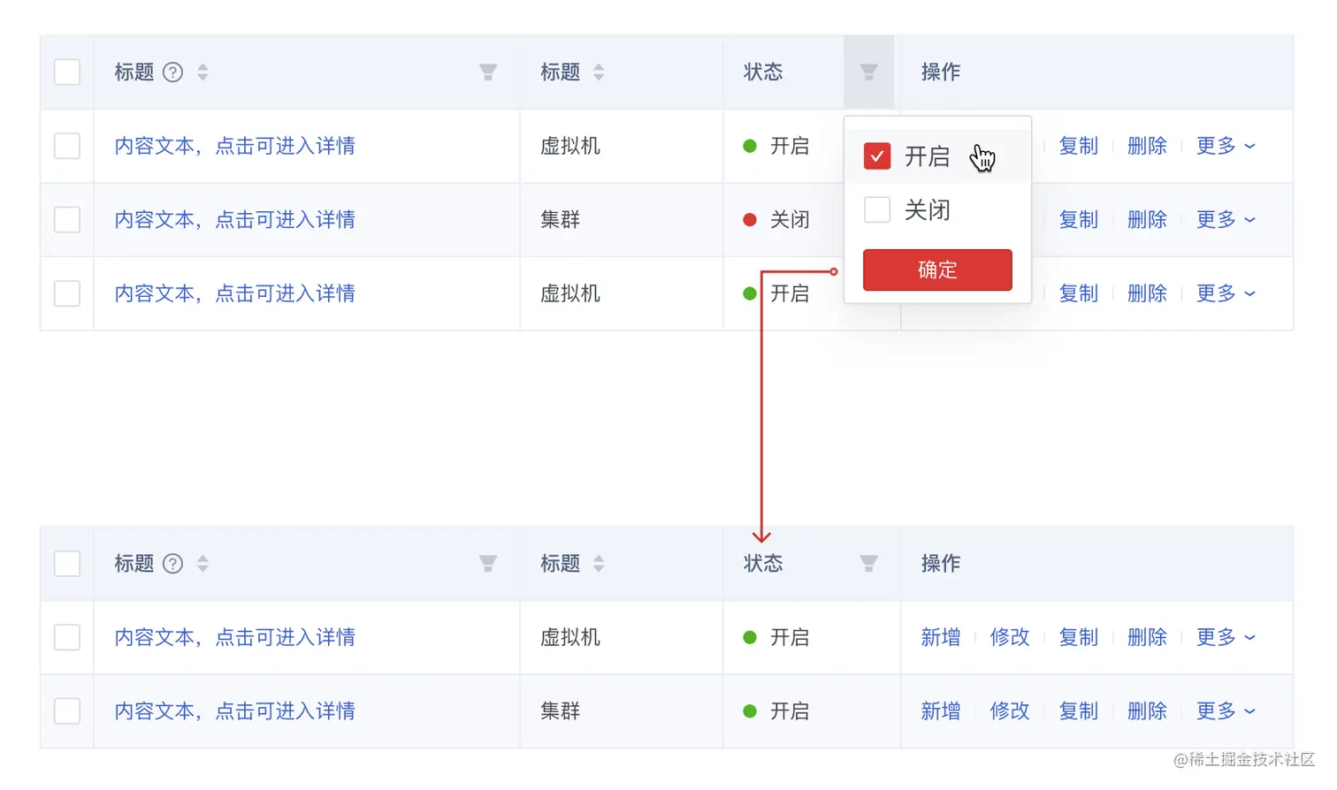Click 删除 in top table's third row
The height and width of the screenshot is (790, 1337).
point(1148,293)
